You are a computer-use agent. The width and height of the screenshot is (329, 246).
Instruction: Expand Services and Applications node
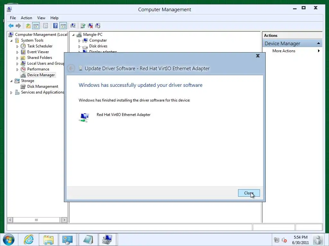[11, 93]
